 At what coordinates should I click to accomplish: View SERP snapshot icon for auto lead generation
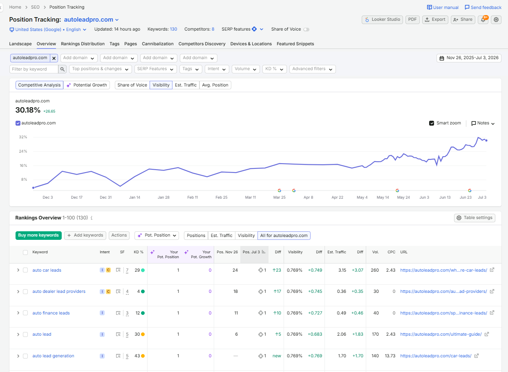tap(118, 356)
